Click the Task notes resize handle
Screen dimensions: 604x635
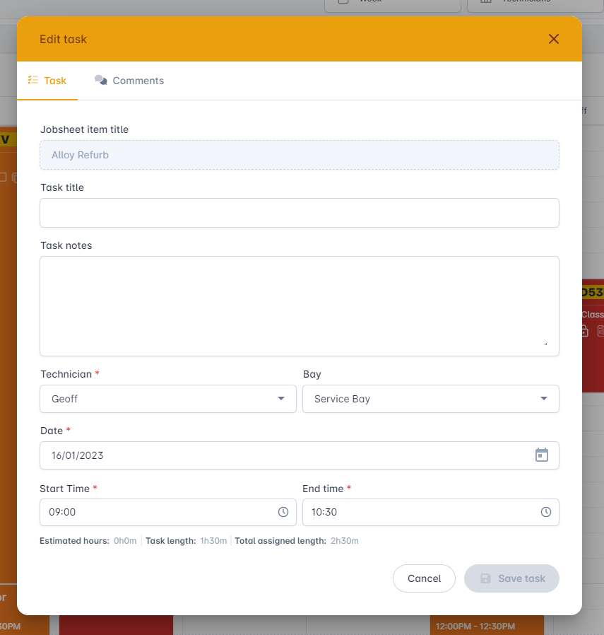coord(546,344)
